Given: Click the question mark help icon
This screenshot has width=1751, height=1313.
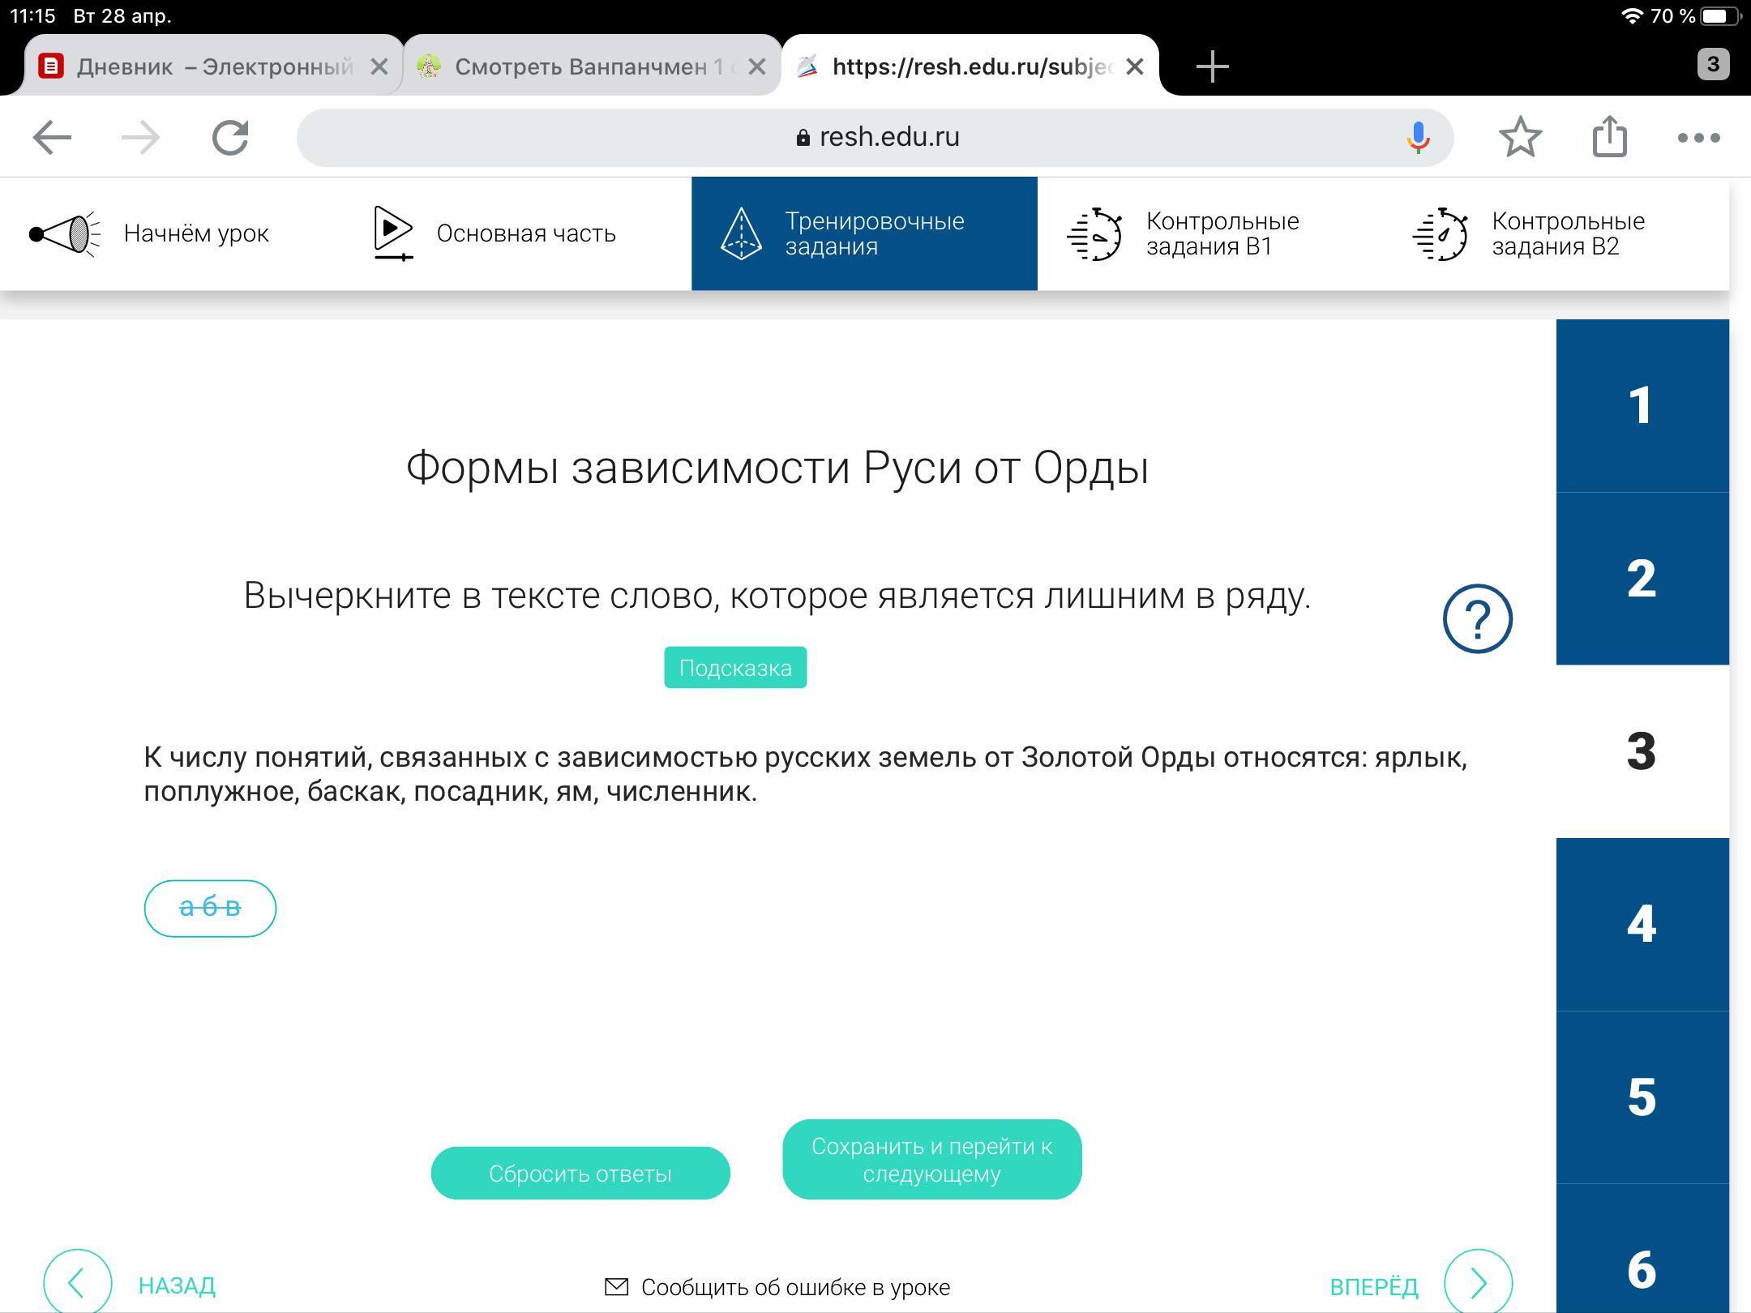Looking at the screenshot, I should pyautogui.click(x=1477, y=618).
